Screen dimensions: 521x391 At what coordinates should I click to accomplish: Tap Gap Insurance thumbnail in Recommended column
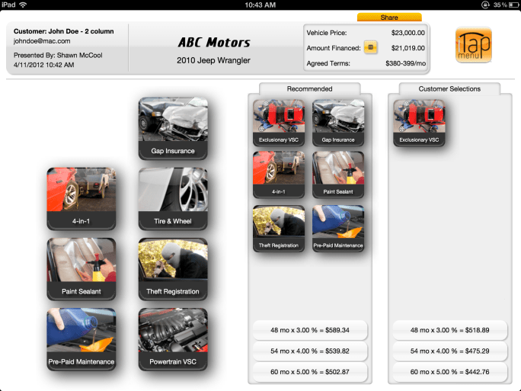[x=338, y=123]
